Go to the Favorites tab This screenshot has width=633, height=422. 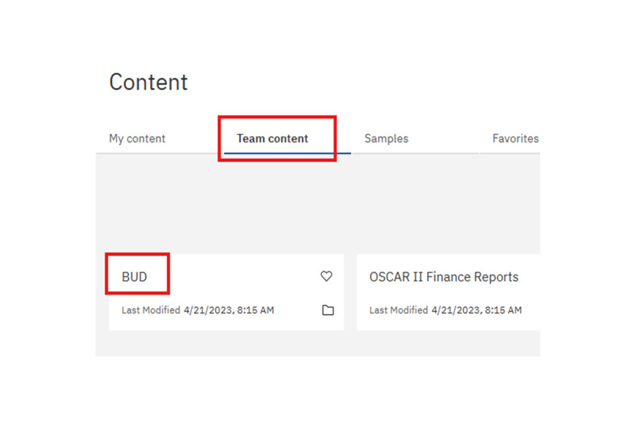click(x=515, y=138)
